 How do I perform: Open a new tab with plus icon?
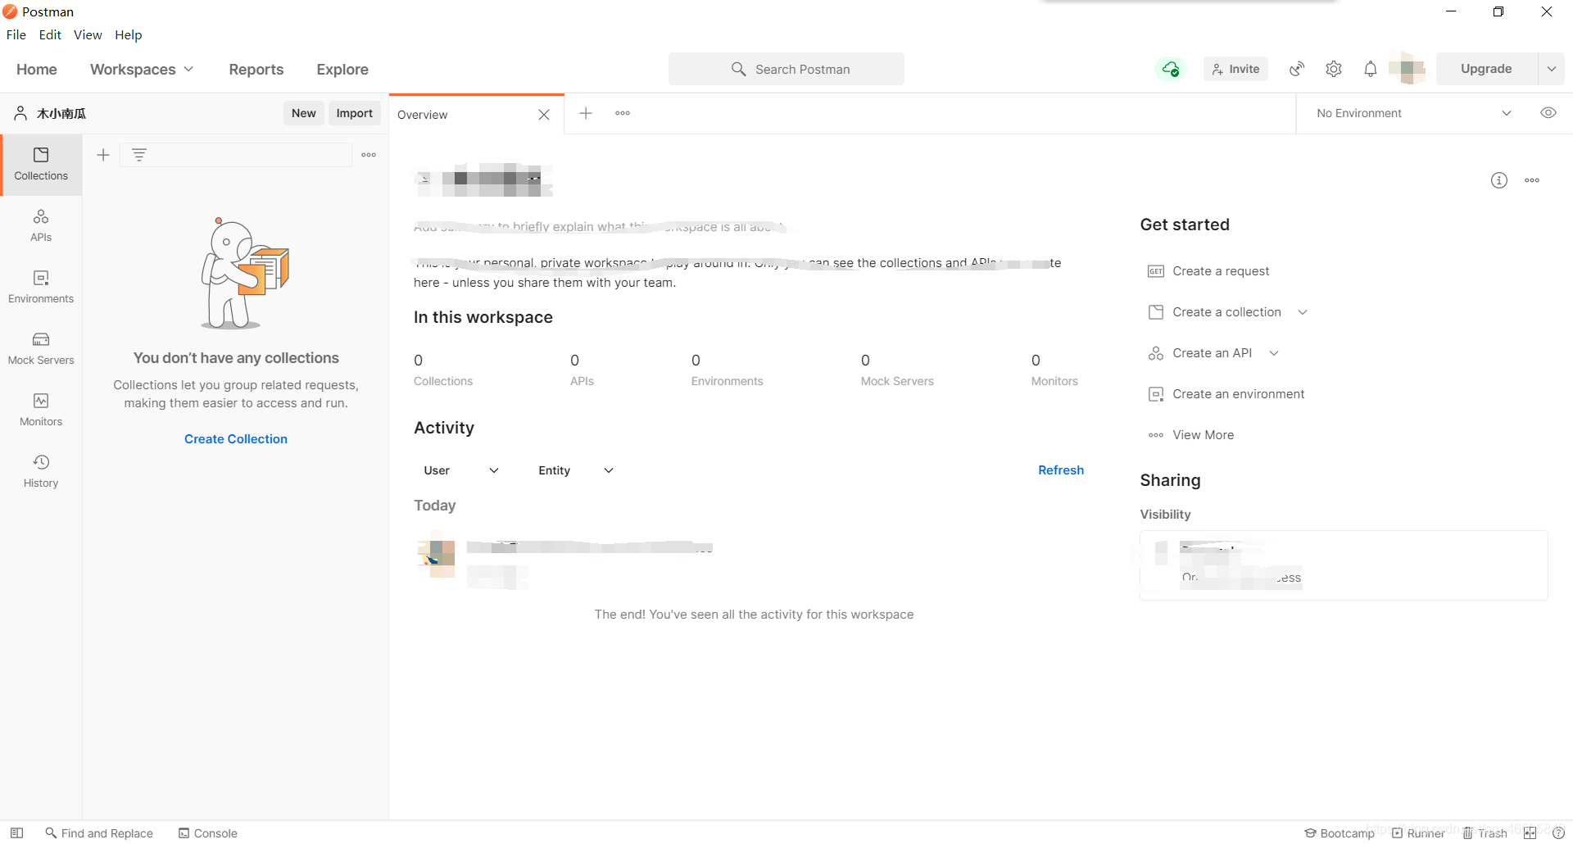tap(586, 113)
